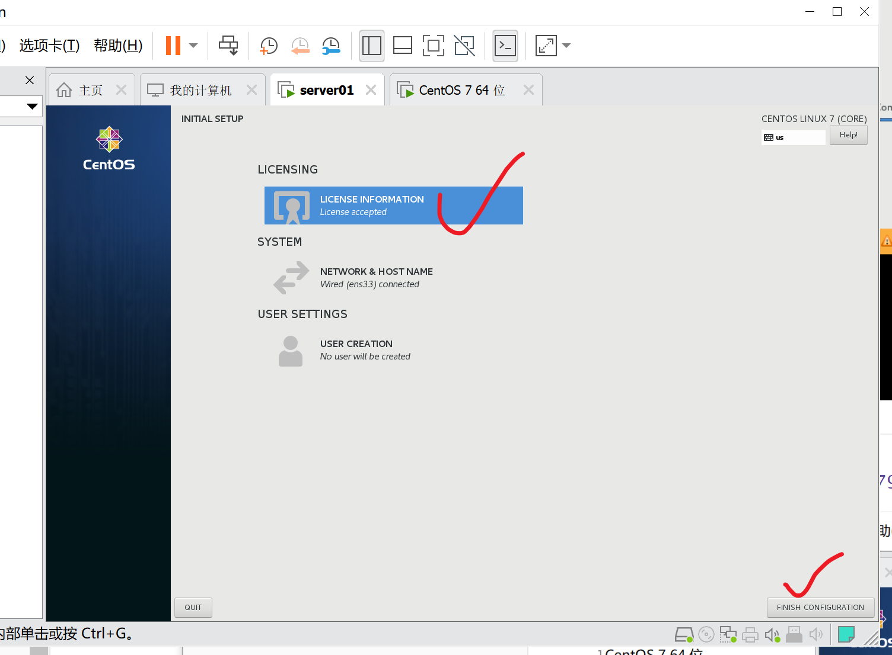Close the 我的计算机 tab
The width and height of the screenshot is (892, 655).
coord(252,90)
